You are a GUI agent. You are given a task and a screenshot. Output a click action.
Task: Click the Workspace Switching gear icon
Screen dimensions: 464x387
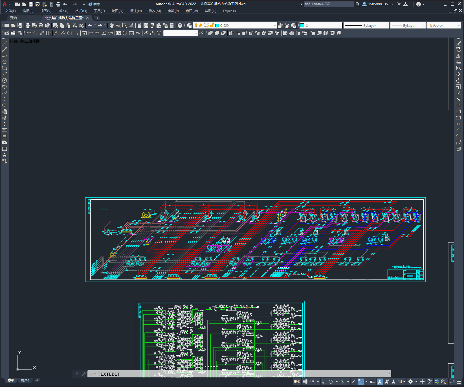click(411, 382)
